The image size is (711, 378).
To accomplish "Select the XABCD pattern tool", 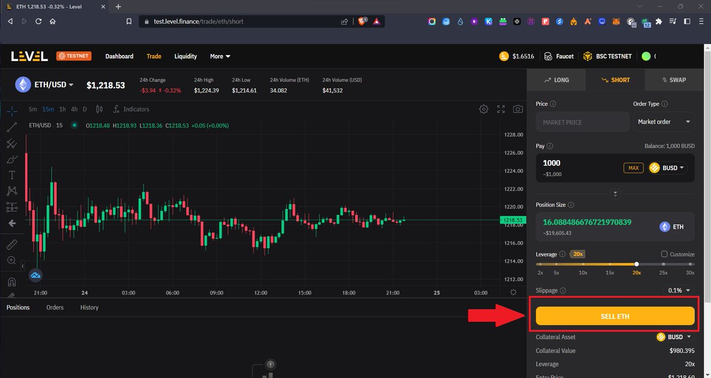I will [12, 191].
